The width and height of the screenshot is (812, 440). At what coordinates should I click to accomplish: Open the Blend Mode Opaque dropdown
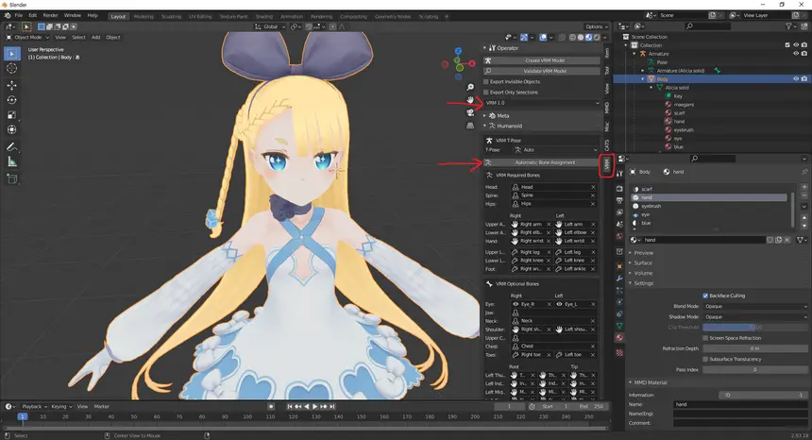[x=755, y=307]
